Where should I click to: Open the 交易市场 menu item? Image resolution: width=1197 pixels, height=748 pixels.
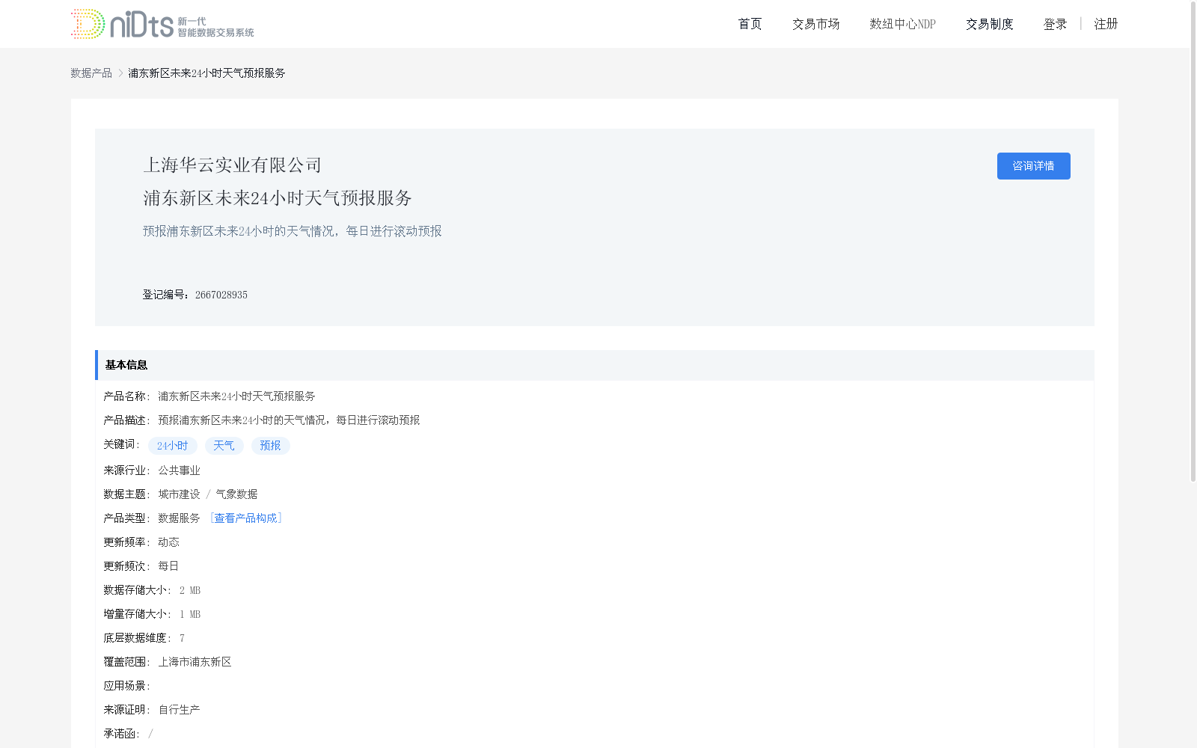pyautogui.click(x=815, y=24)
